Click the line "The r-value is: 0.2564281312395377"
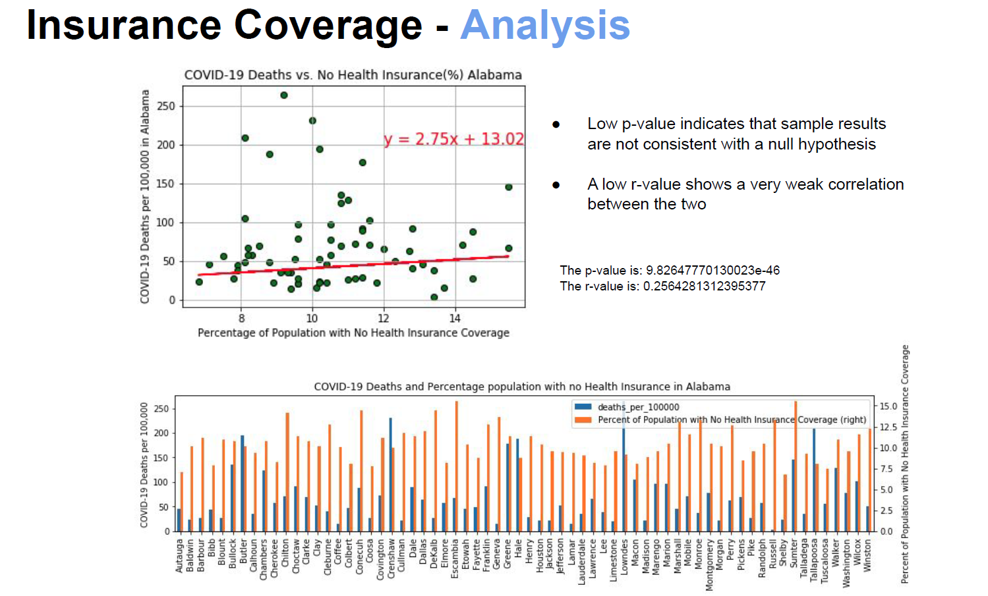Viewport: 988px width, 596px height. click(x=662, y=286)
